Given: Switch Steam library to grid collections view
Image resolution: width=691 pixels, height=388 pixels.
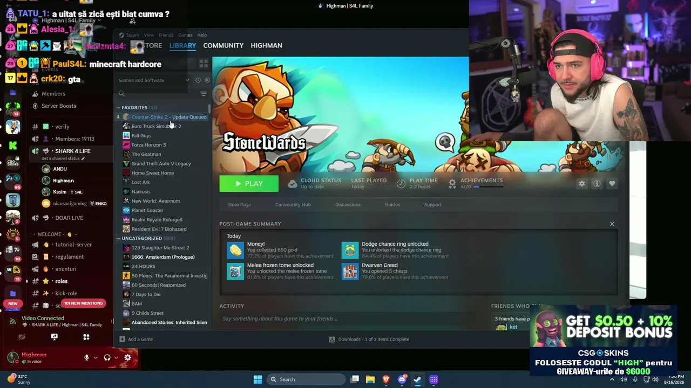Looking at the screenshot, I should 204,63.
